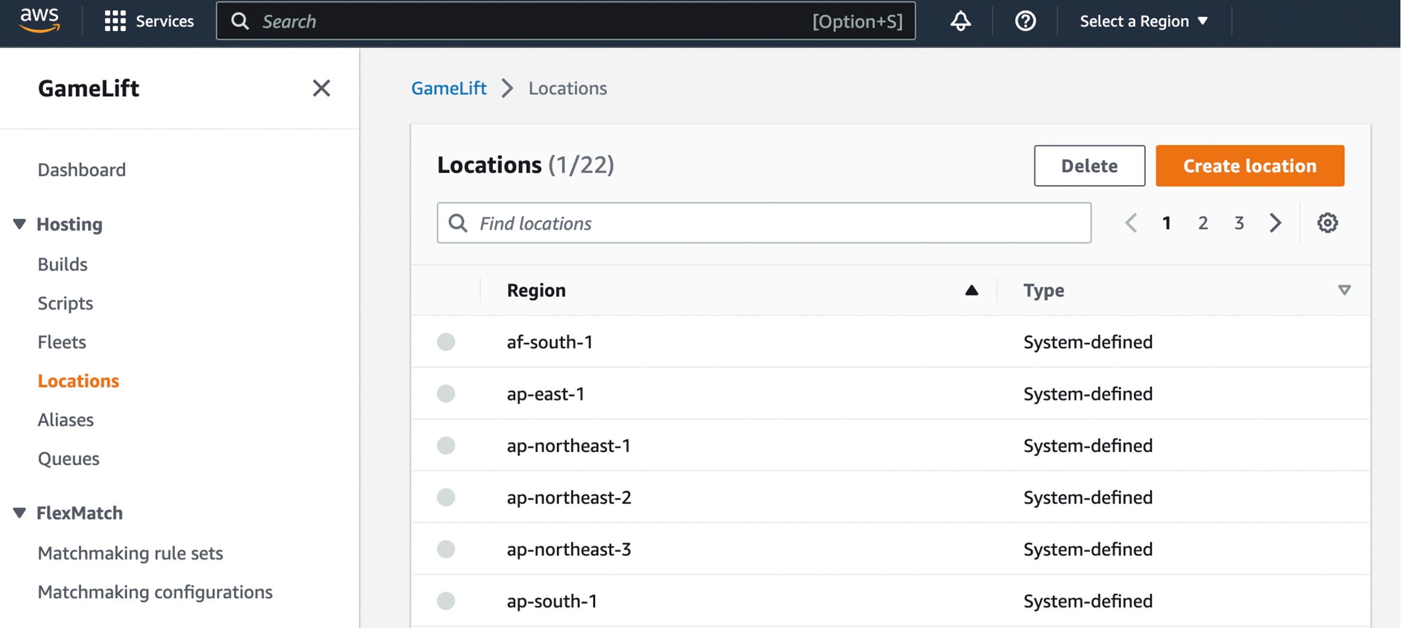Collapse the FlexMatch section
The image size is (1401, 628).
(19, 513)
